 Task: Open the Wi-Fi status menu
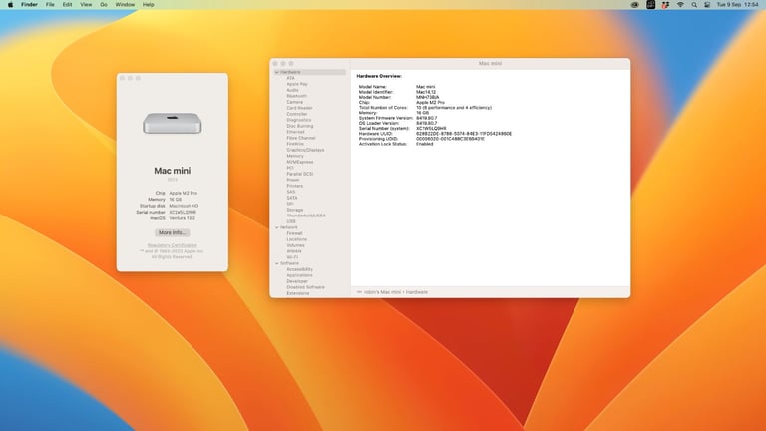tap(680, 4)
